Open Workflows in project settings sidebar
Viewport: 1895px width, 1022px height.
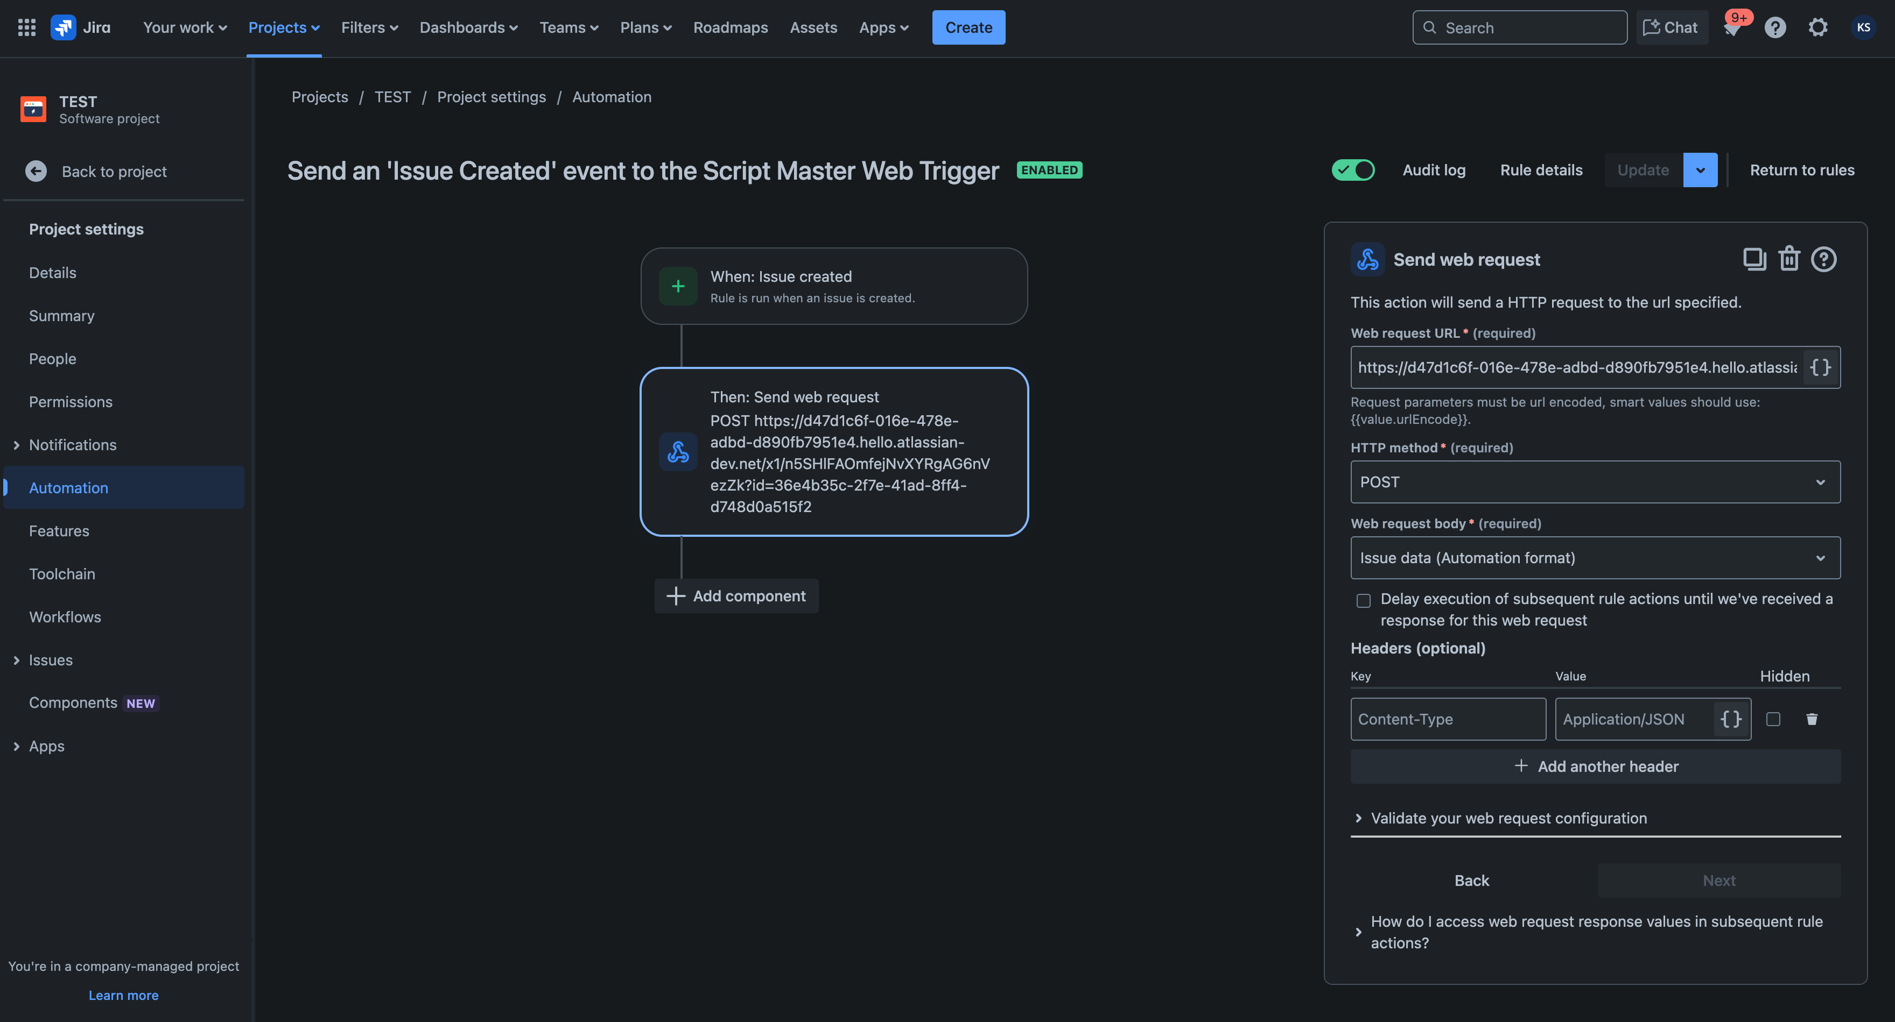tap(65, 617)
